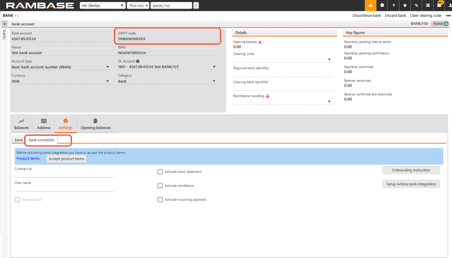Click the approval checkmark badge icon
Screen dimensions: 452x258
382,5
